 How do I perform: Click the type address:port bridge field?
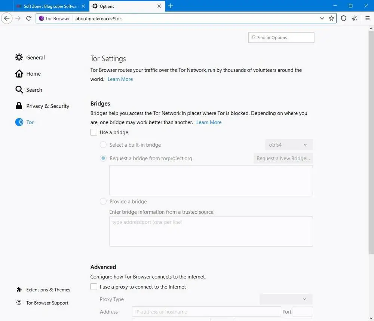click(x=211, y=232)
